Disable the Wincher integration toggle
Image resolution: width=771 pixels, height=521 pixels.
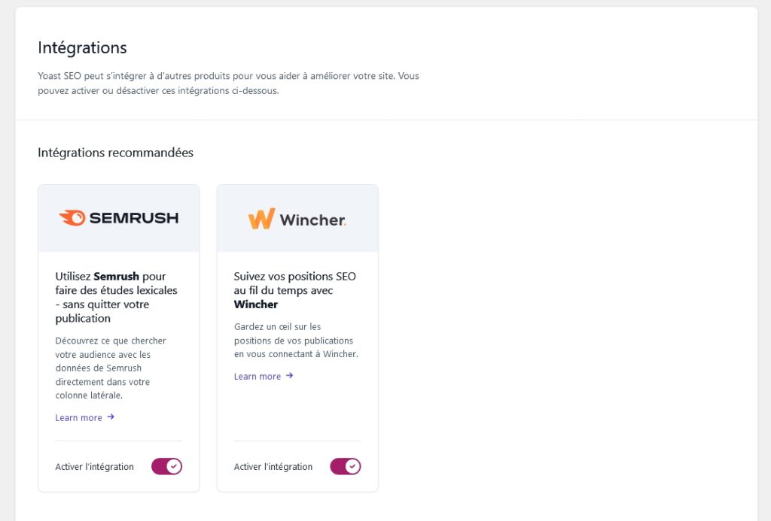click(x=346, y=466)
